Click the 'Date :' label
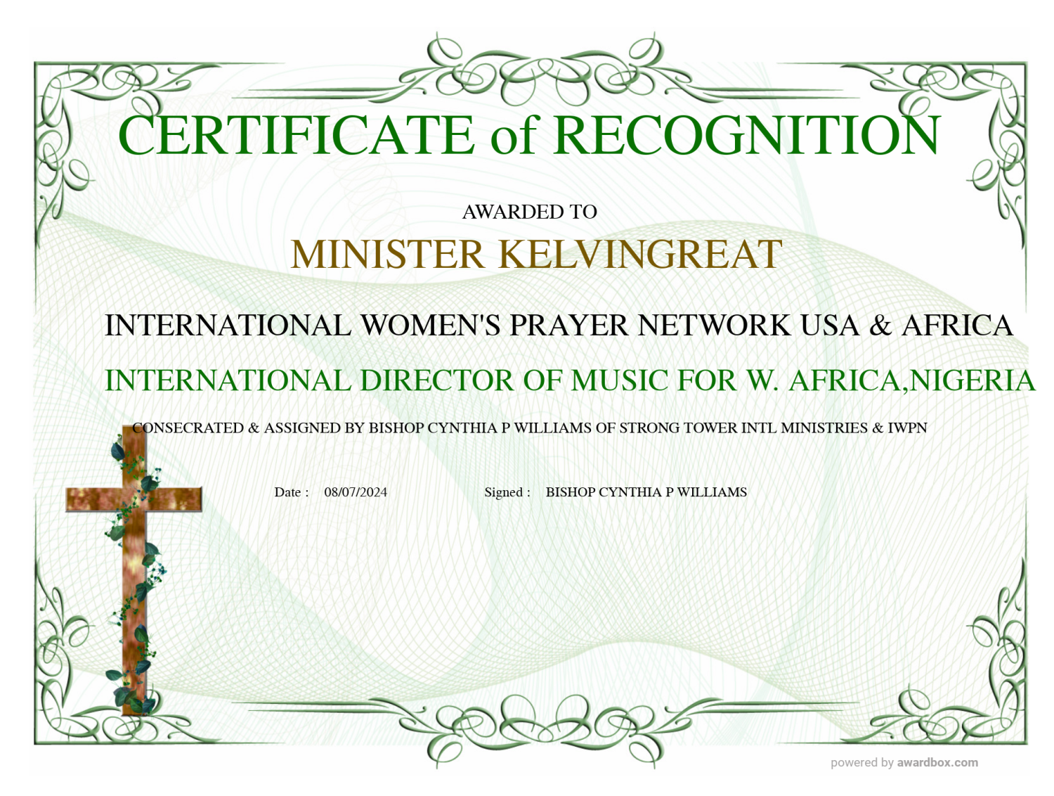Image resolution: width=1054 pixels, height=796 pixels. [x=291, y=492]
